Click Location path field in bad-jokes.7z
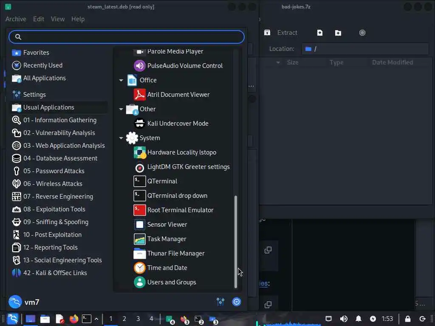The height and width of the screenshot is (326, 435). pyautogui.click(x=365, y=49)
